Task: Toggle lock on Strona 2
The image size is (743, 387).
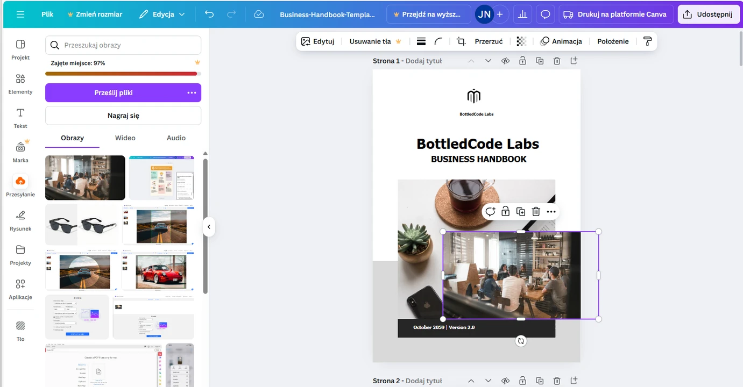Action: coord(522,381)
